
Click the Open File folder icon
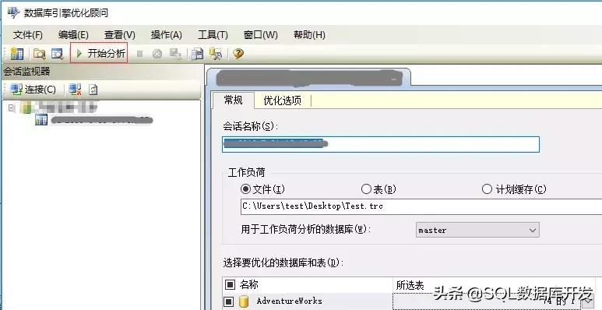[39, 54]
